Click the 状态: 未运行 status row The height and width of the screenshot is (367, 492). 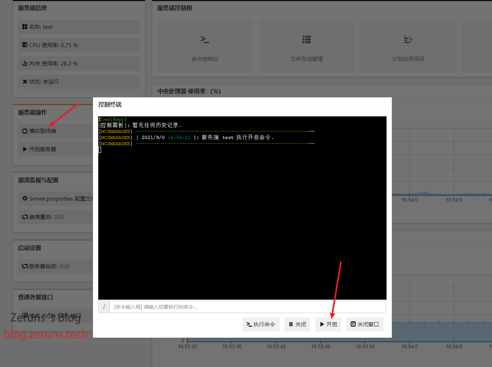point(79,82)
